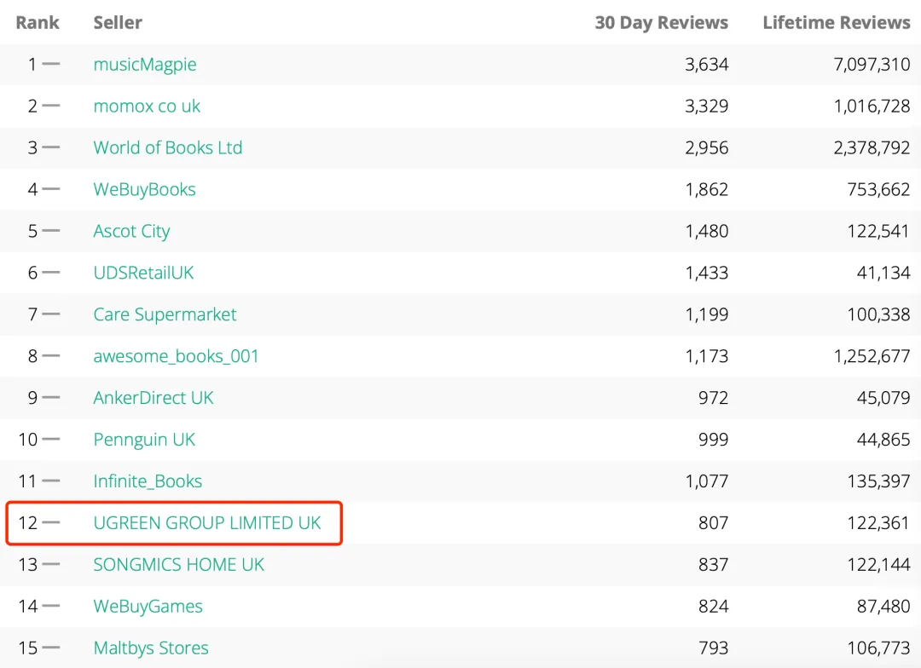This screenshot has width=921, height=668.
Task: Open the momox co uk seller page
Action: [147, 107]
